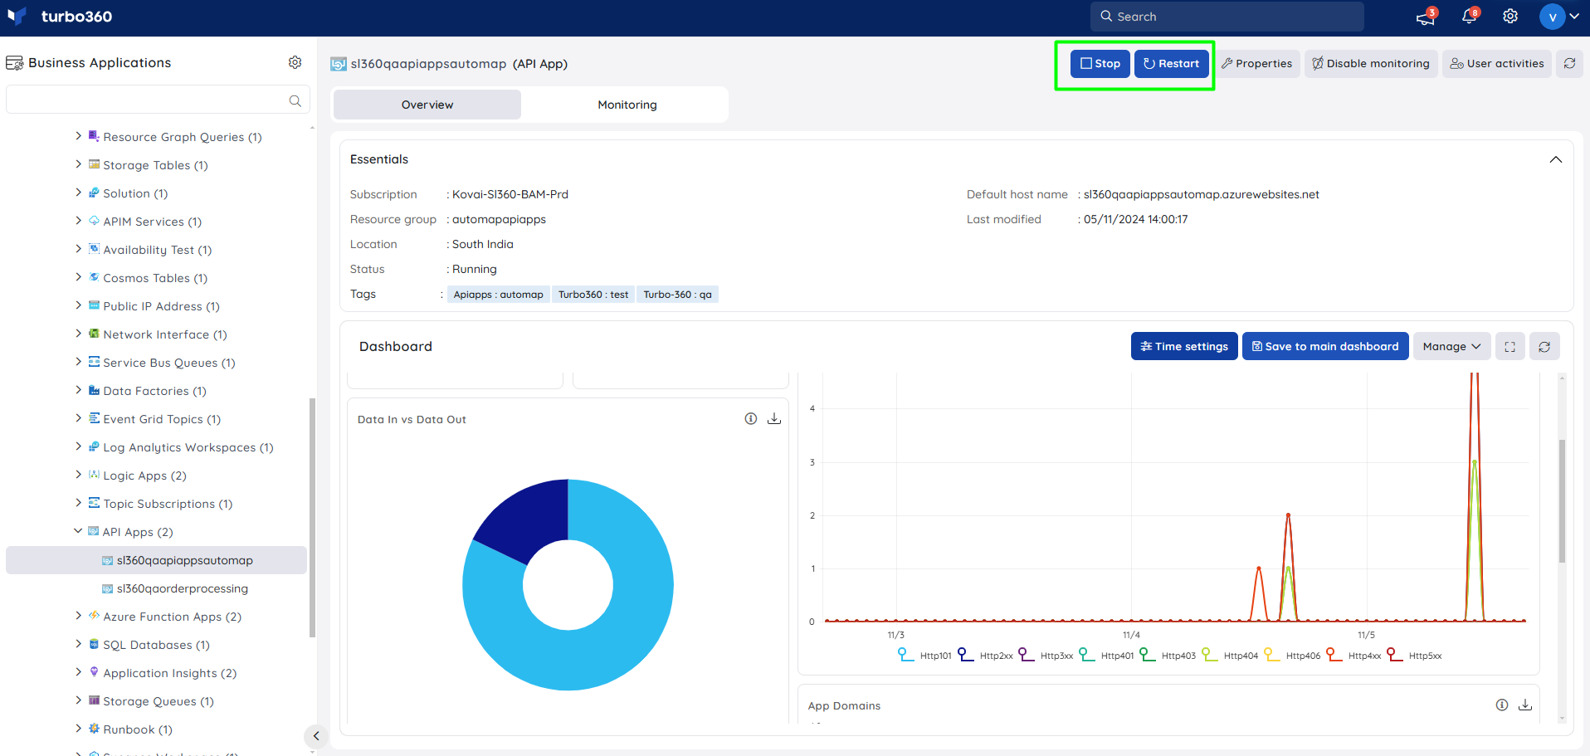1590x756 pixels.
Task: Select Solution (1) tree item
Action: pyautogui.click(x=135, y=193)
